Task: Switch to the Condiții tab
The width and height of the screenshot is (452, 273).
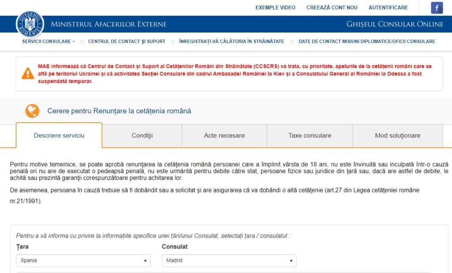Action: (x=142, y=136)
